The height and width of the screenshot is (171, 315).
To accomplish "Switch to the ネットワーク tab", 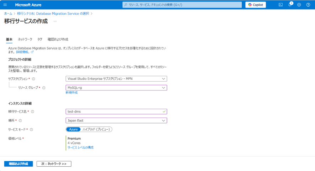I will click(x=25, y=39).
